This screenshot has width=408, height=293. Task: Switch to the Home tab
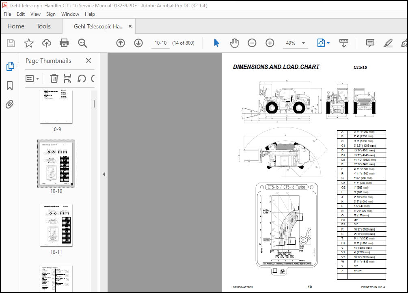coord(16,26)
